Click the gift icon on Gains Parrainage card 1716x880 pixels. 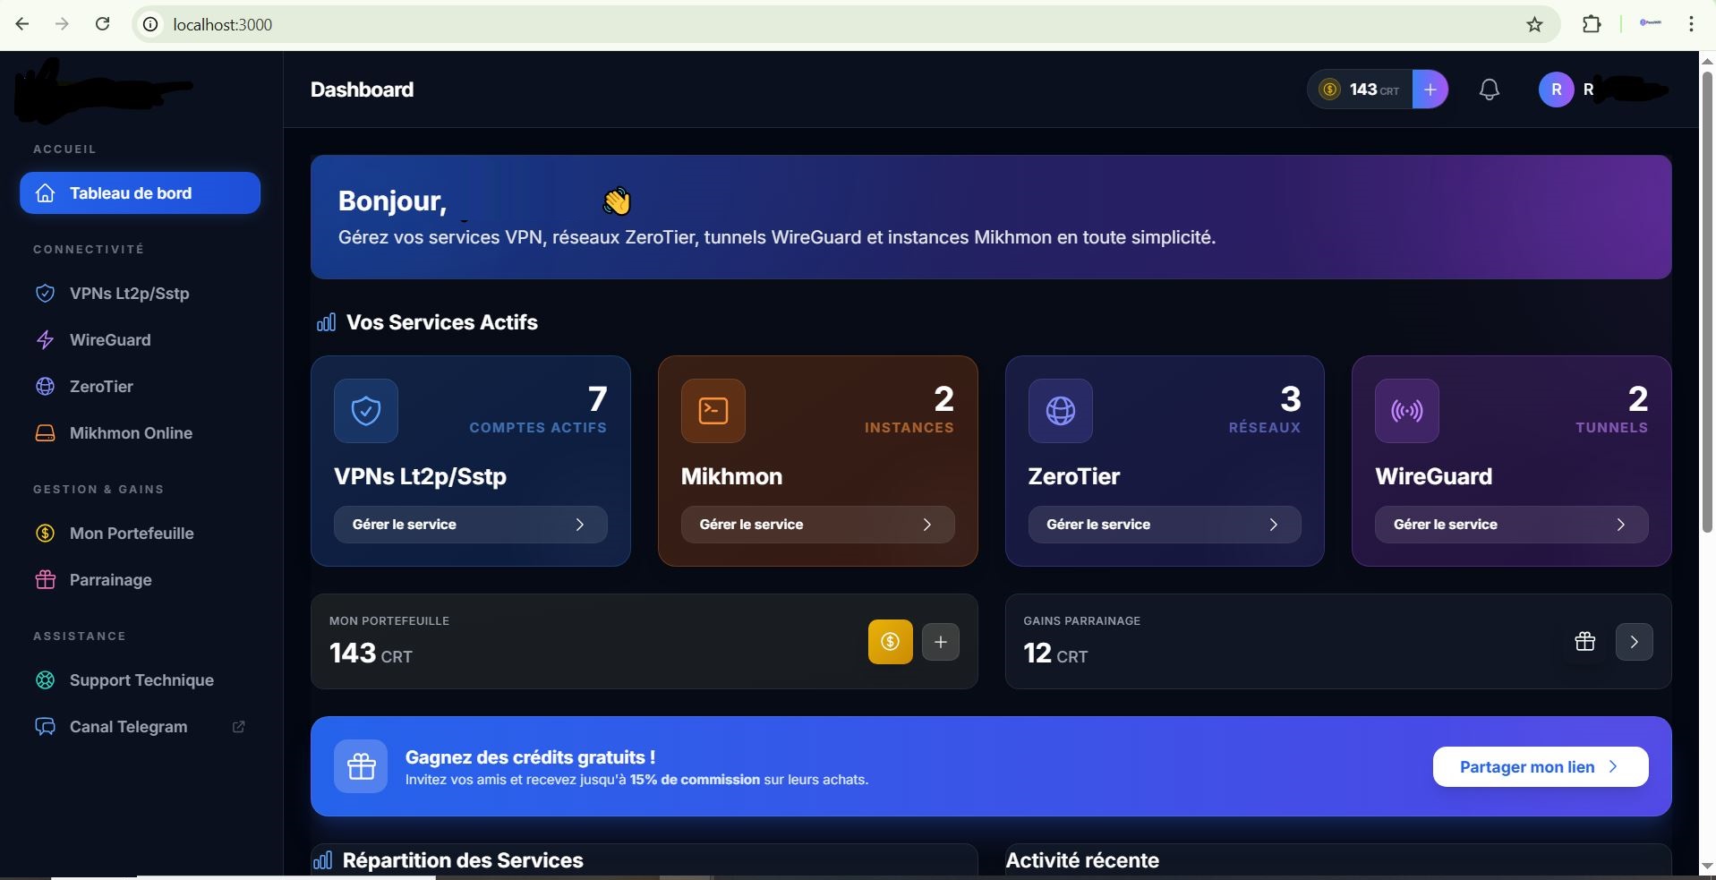click(x=1584, y=642)
